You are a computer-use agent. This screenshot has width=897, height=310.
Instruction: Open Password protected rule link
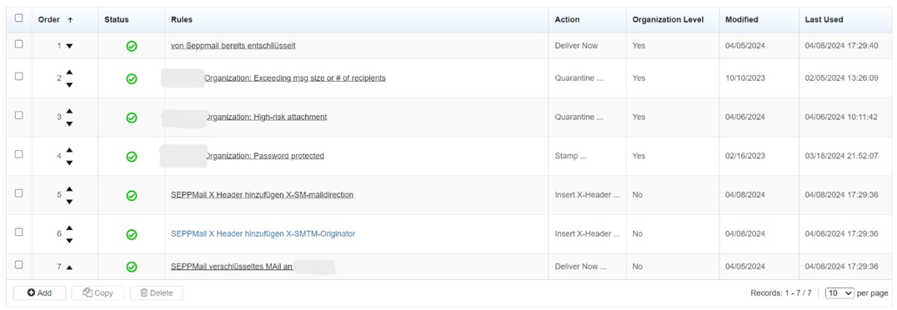point(264,156)
